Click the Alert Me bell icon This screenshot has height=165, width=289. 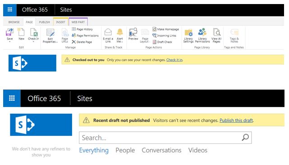click(120, 32)
